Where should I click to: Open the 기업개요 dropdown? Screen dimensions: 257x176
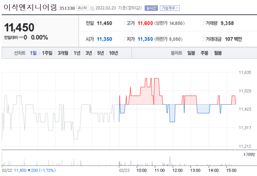click(x=170, y=8)
